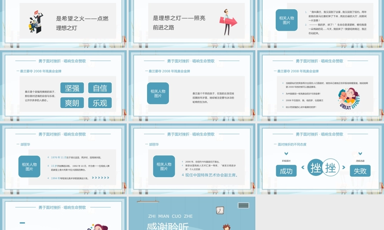Viewport: 384px width, 230px height.
Task: Click "相关人物图片" box beside the "1976年11月" list
Action: 30,166
